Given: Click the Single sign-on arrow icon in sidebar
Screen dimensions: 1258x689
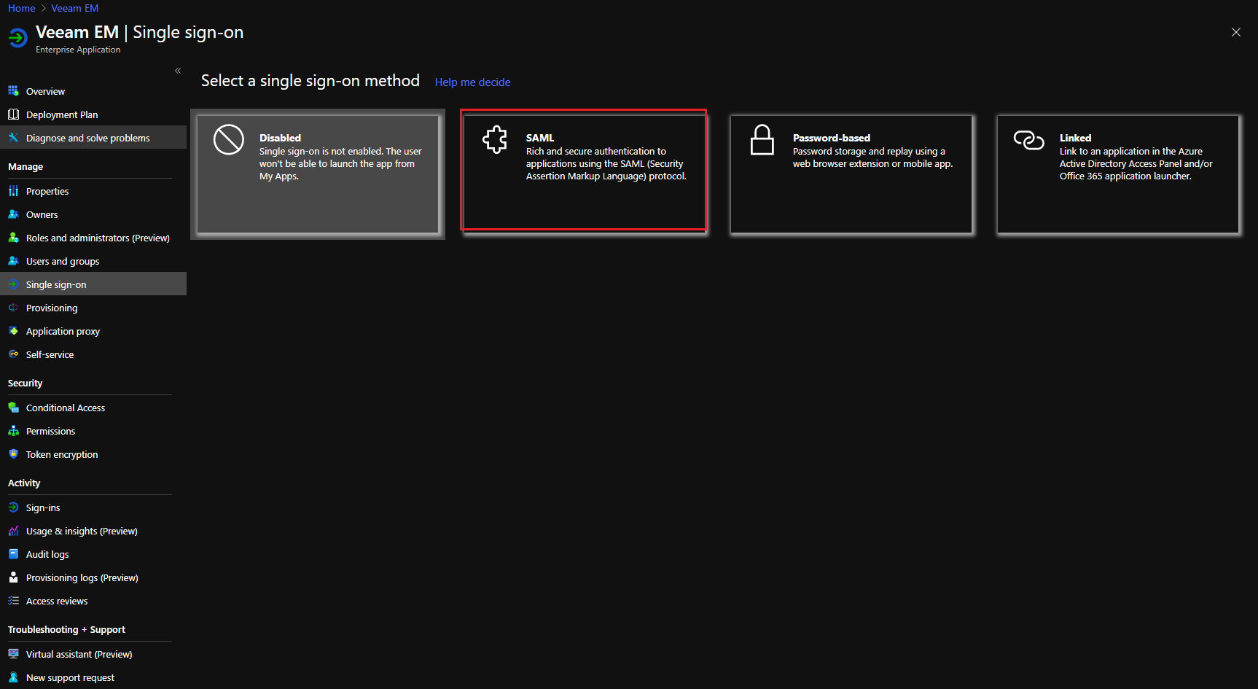Looking at the screenshot, I should click(x=13, y=284).
